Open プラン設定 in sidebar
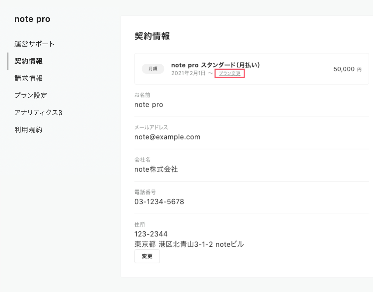This screenshot has width=373, height=292. coord(31,95)
